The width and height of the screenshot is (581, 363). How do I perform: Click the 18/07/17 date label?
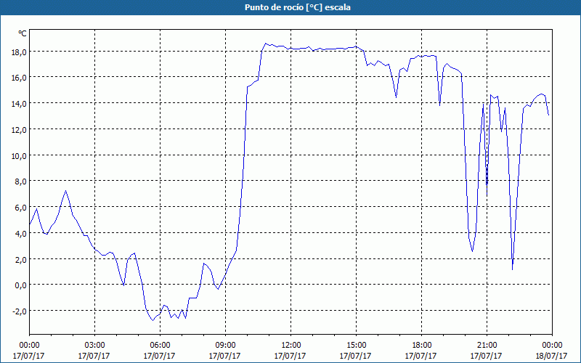click(x=552, y=356)
